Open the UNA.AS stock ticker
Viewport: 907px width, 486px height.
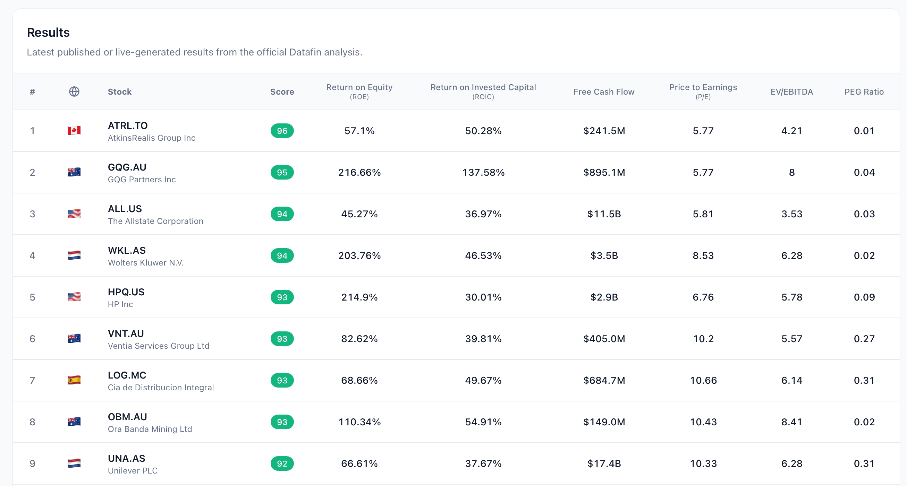(x=126, y=458)
